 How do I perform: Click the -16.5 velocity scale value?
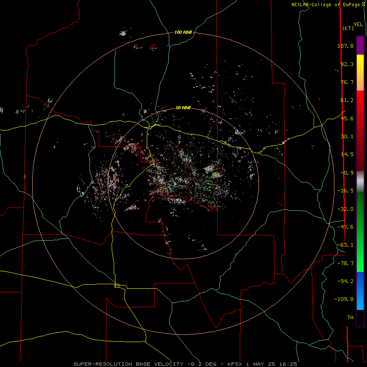coord(345,191)
